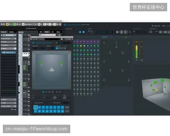Click the green object 13 in panner
The image size is (170, 136).
tap(41, 63)
